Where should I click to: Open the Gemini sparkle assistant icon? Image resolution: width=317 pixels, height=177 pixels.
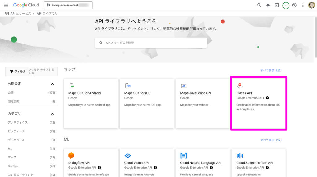pyautogui.click(x=268, y=5)
